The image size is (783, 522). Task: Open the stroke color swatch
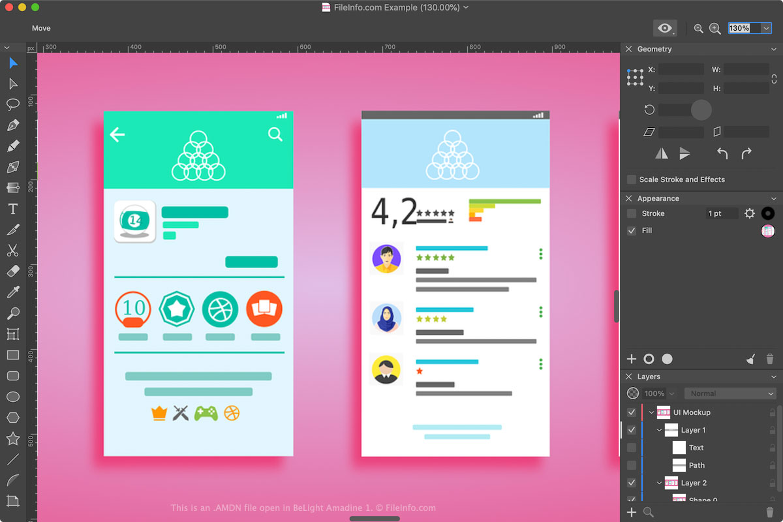[768, 213]
